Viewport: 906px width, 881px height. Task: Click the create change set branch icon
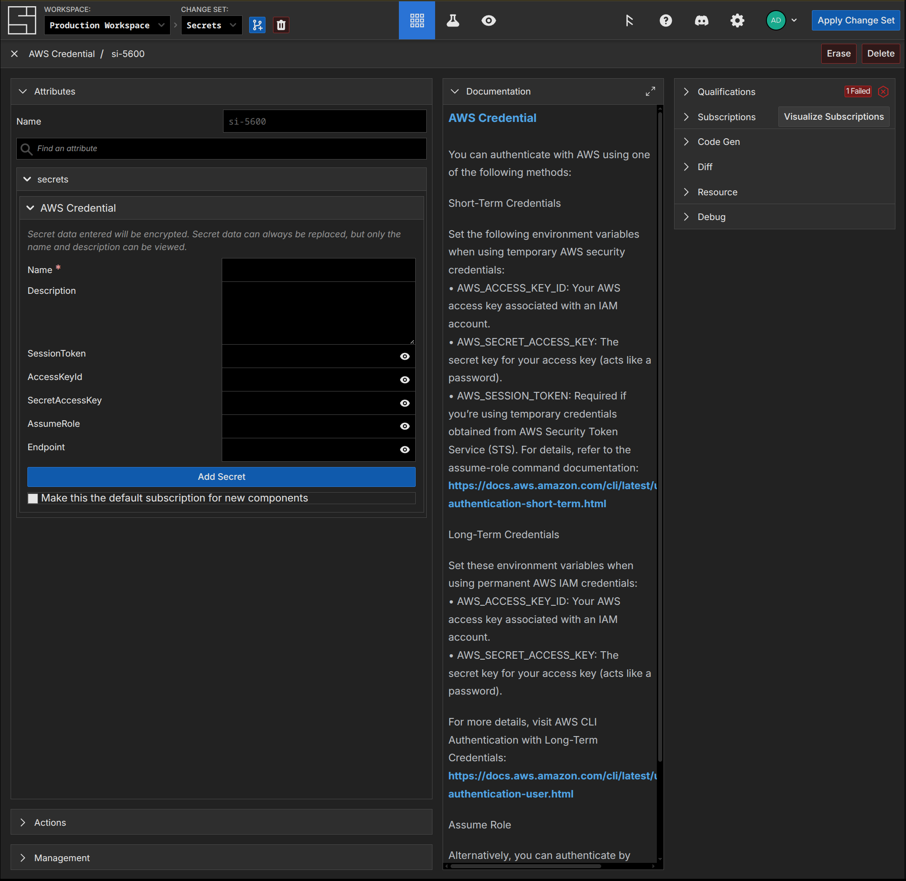pos(257,25)
